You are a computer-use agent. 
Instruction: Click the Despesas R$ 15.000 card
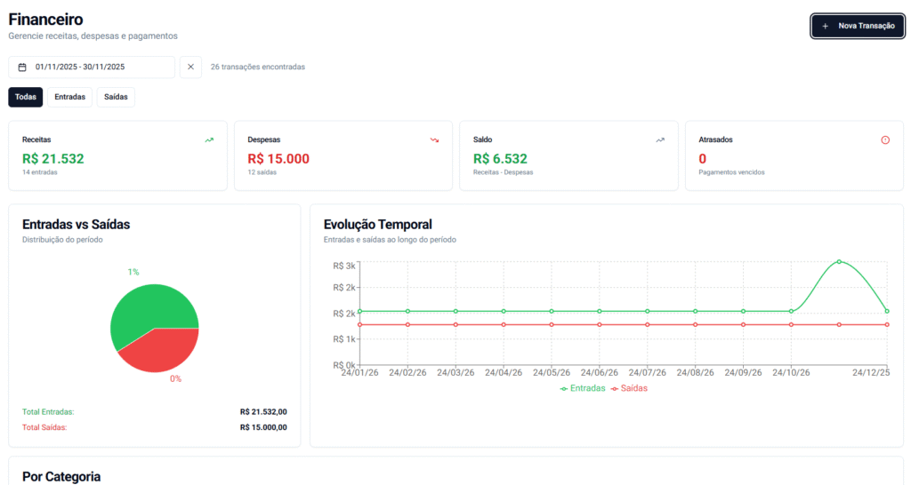[343, 155]
